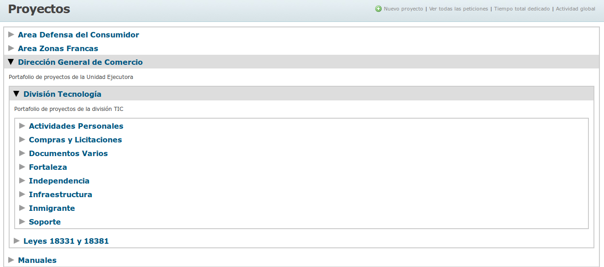Expand Fortaleza project triangle
604x267 pixels.
point(22,167)
